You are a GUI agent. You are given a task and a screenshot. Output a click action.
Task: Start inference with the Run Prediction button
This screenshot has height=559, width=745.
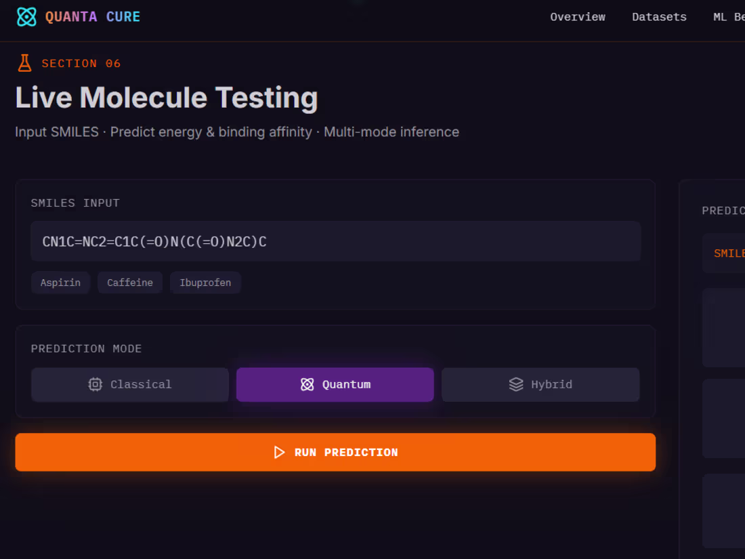[335, 452]
